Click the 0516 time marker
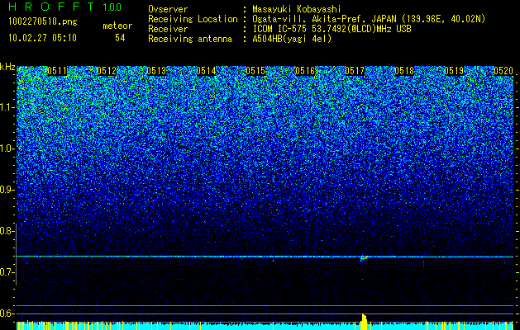 [305, 71]
